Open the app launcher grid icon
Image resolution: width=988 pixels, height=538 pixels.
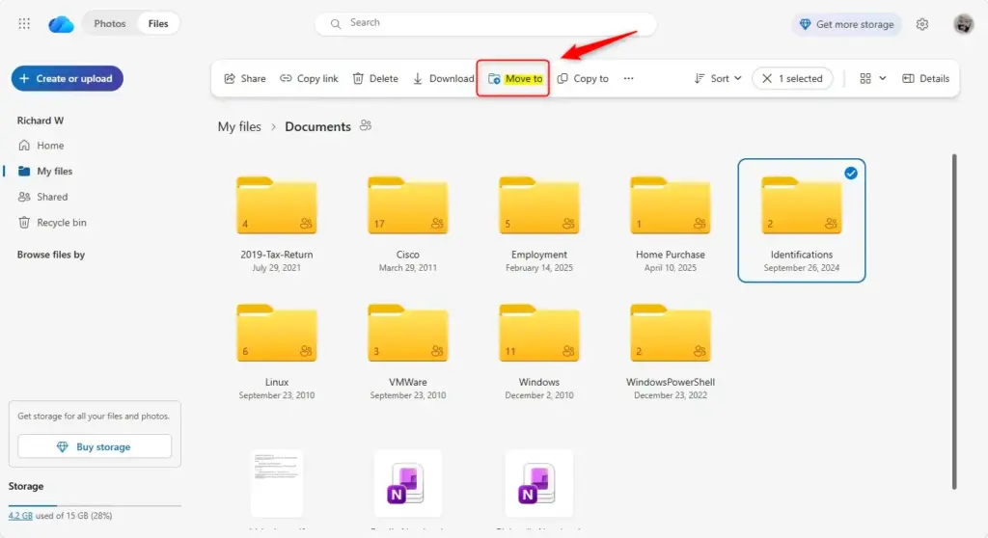[24, 24]
